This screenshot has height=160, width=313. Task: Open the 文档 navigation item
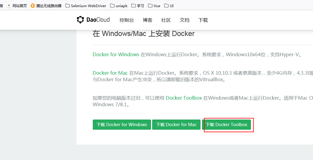(x=184, y=20)
